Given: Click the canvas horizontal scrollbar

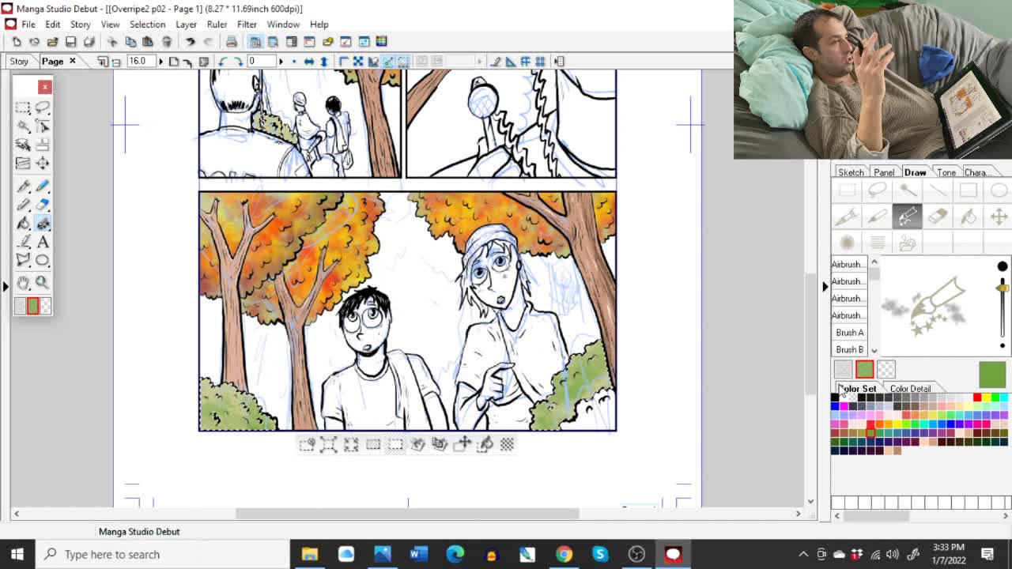Looking at the screenshot, I should 407,514.
